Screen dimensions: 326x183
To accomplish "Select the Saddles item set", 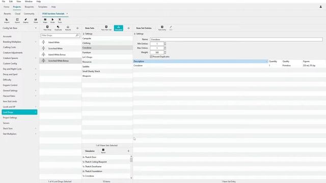I will [107, 67].
